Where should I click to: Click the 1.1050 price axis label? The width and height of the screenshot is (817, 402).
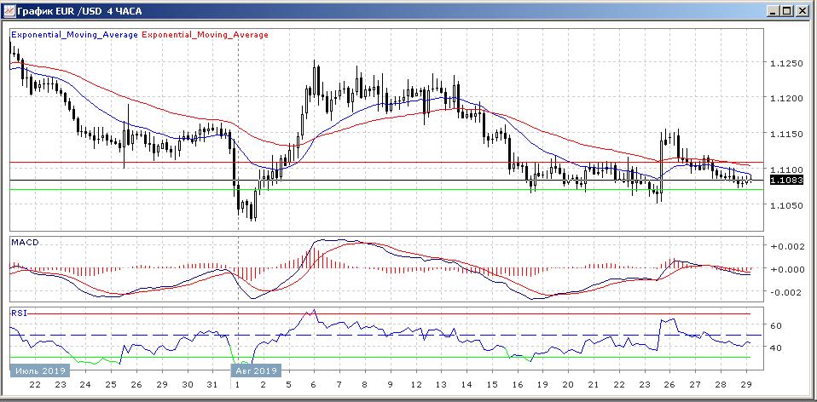785,205
